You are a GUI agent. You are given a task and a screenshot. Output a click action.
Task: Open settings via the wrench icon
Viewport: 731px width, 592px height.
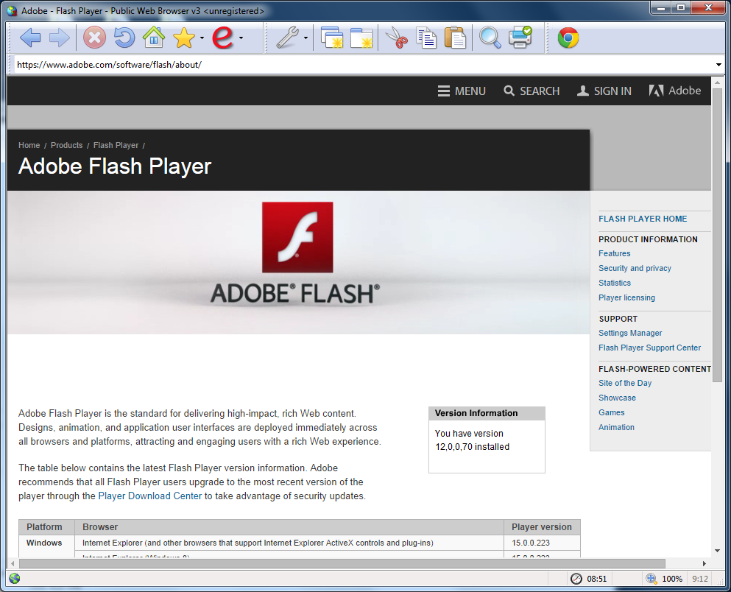[x=287, y=38]
